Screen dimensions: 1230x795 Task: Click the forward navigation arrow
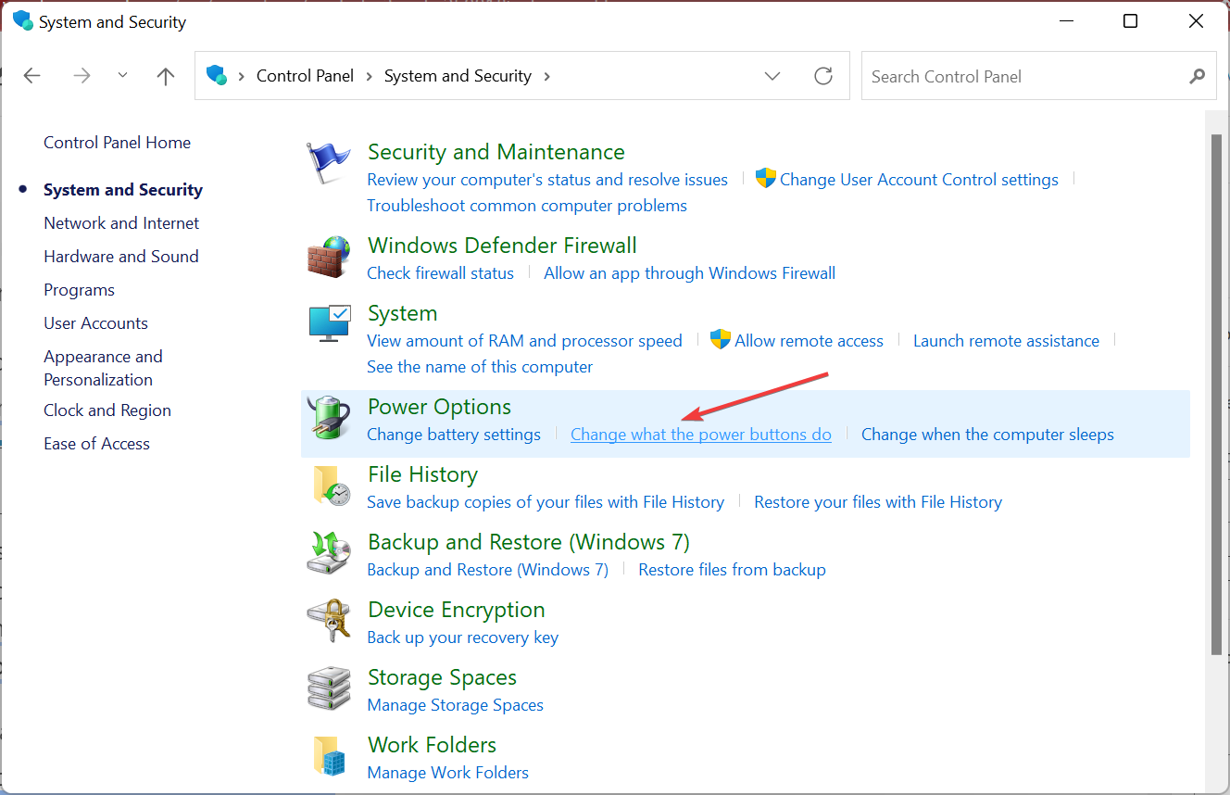82,76
